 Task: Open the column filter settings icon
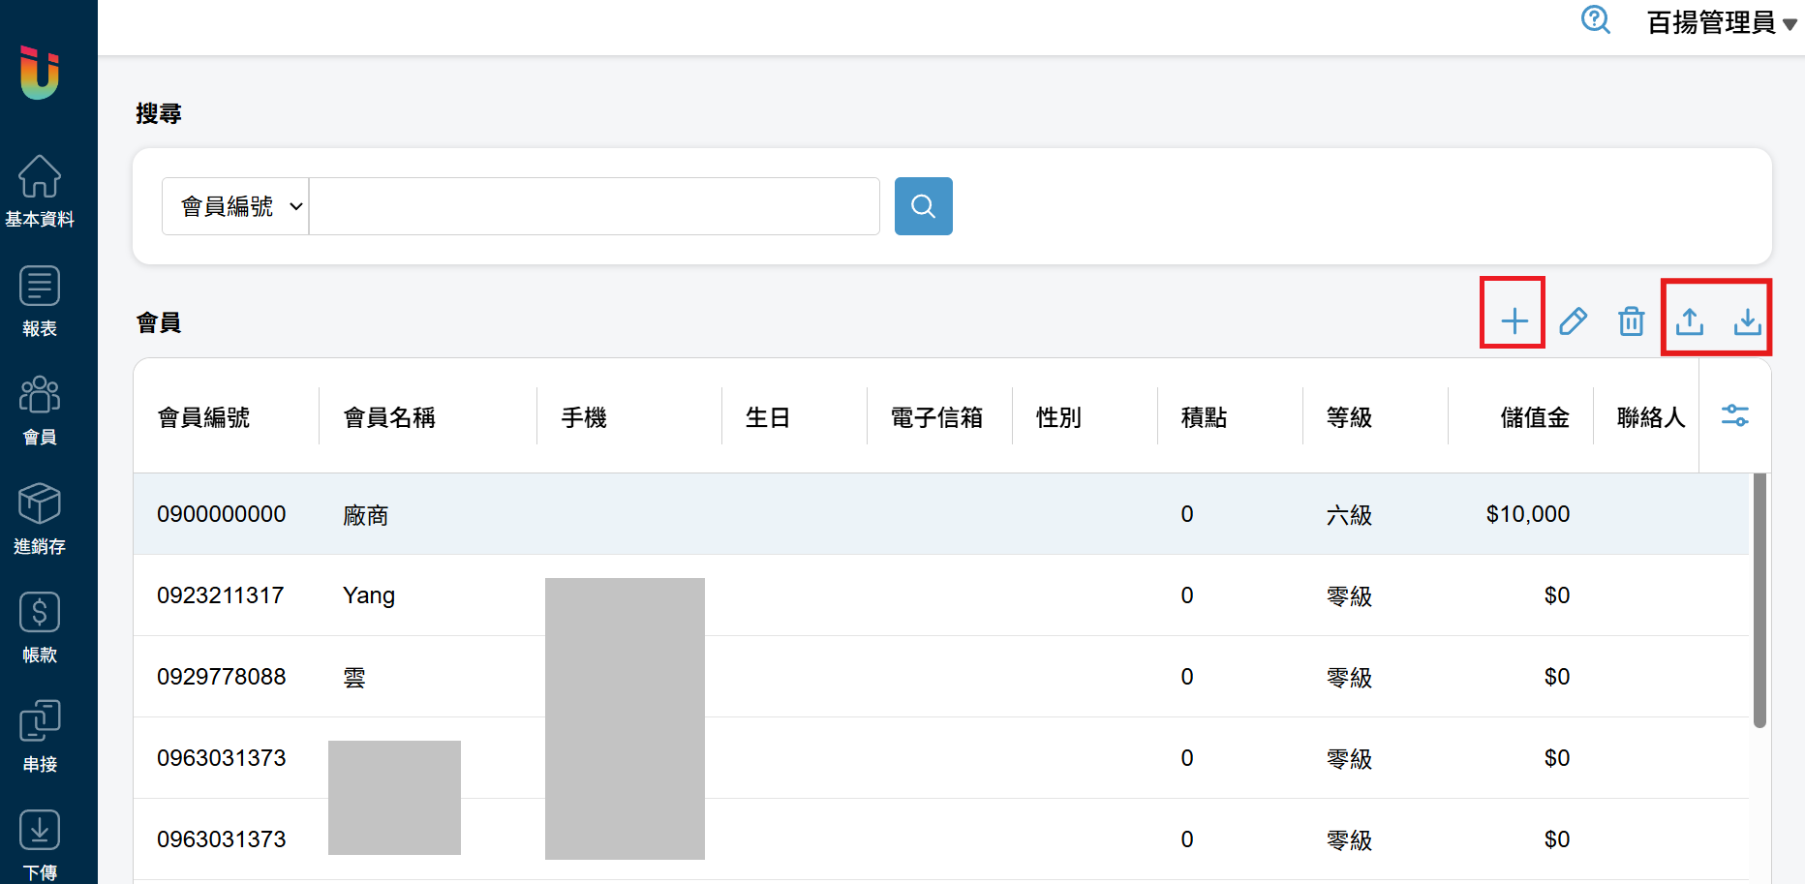(x=1734, y=416)
